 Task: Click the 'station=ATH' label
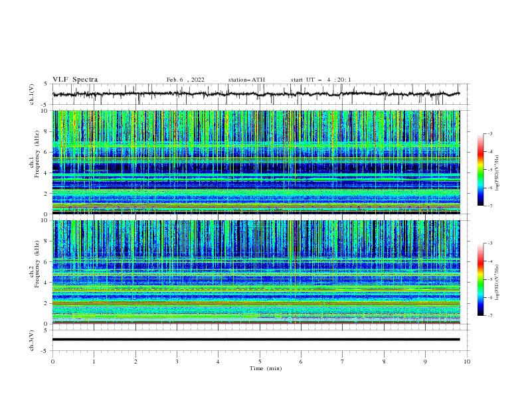pyautogui.click(x=246, y=80)
